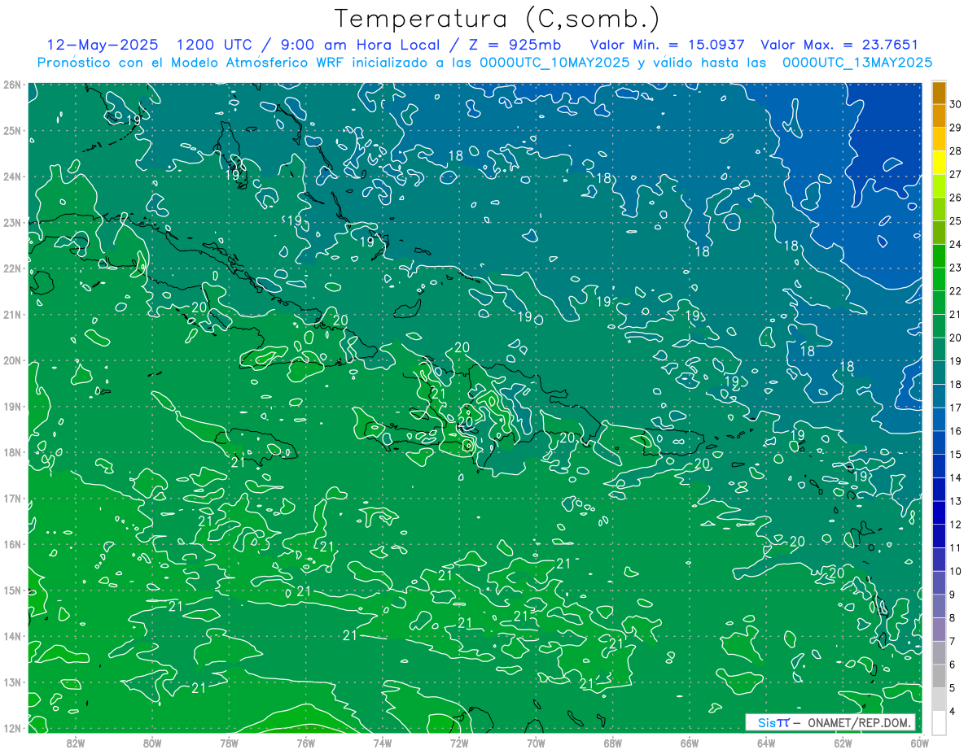
Task: Click the "Valor Max. = 23.7651" text
Action: 839,45
